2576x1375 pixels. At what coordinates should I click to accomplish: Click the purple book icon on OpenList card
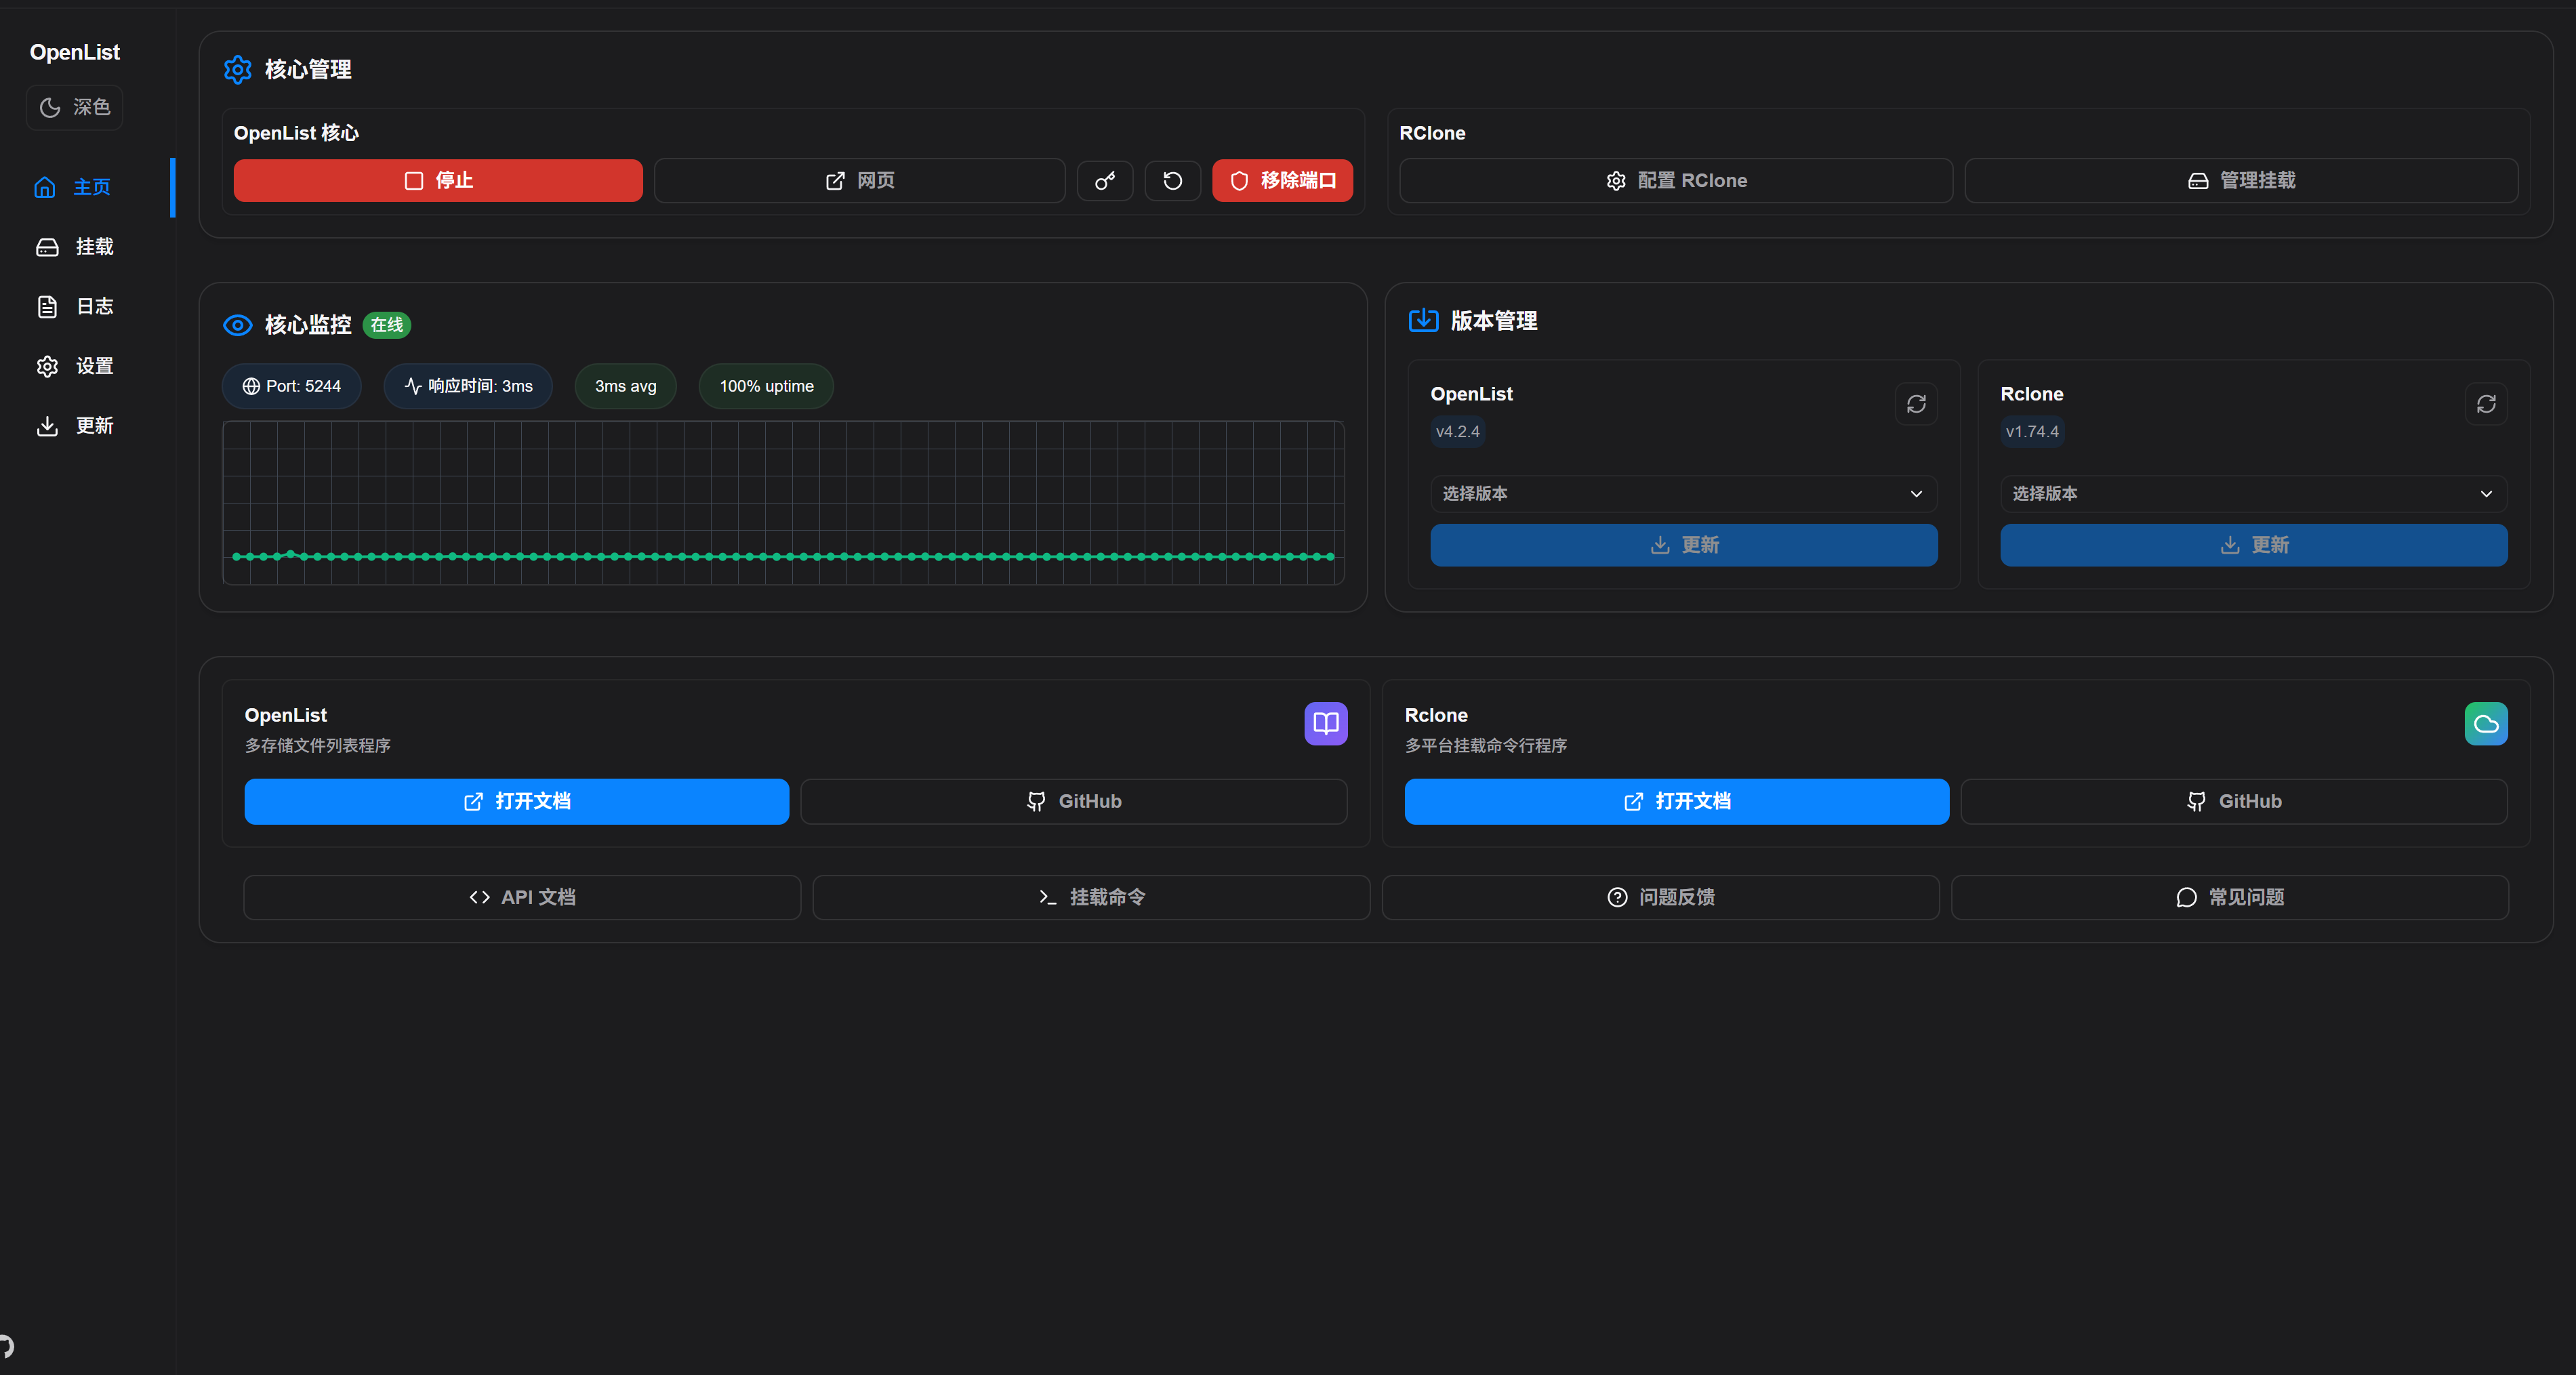click(1326, 723)
